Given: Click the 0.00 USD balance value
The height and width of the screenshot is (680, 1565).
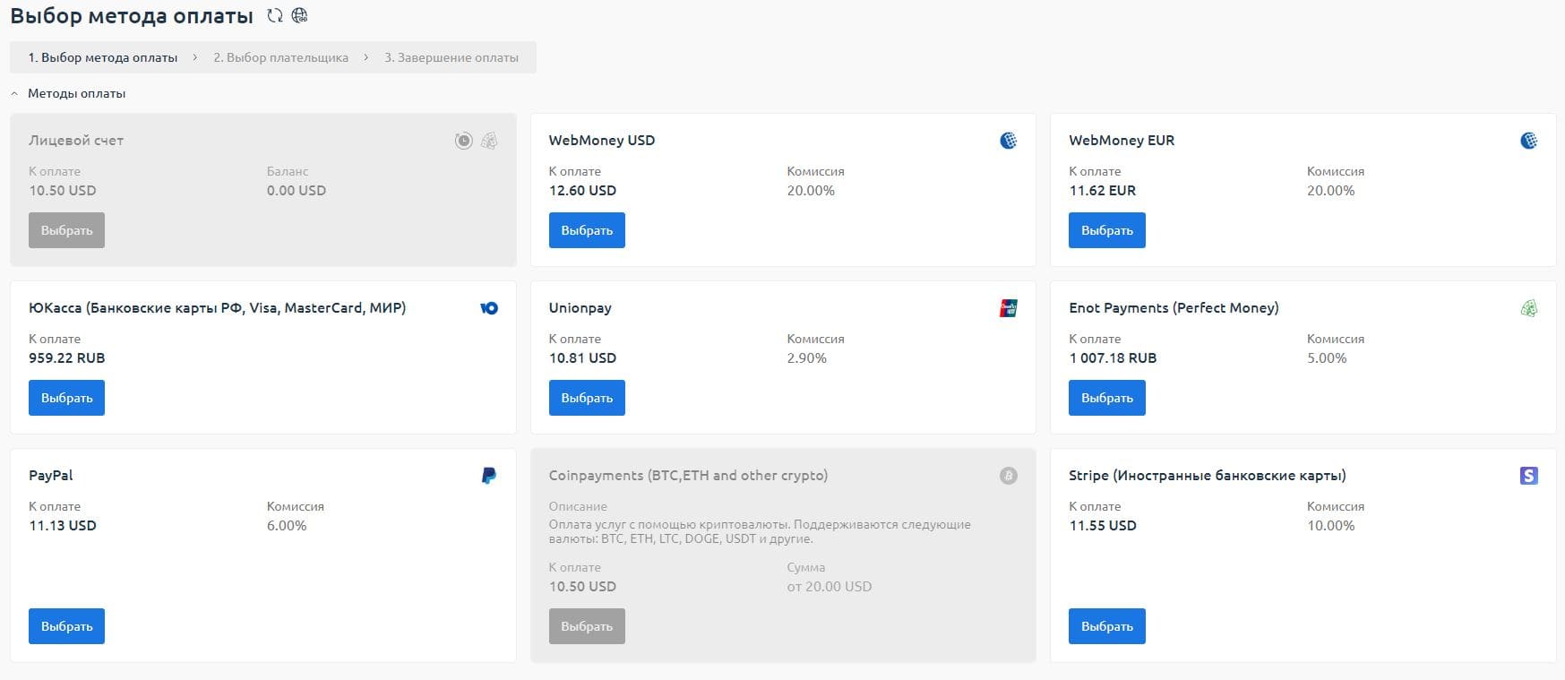Looking at the screenshot, I should click(297, 191).
